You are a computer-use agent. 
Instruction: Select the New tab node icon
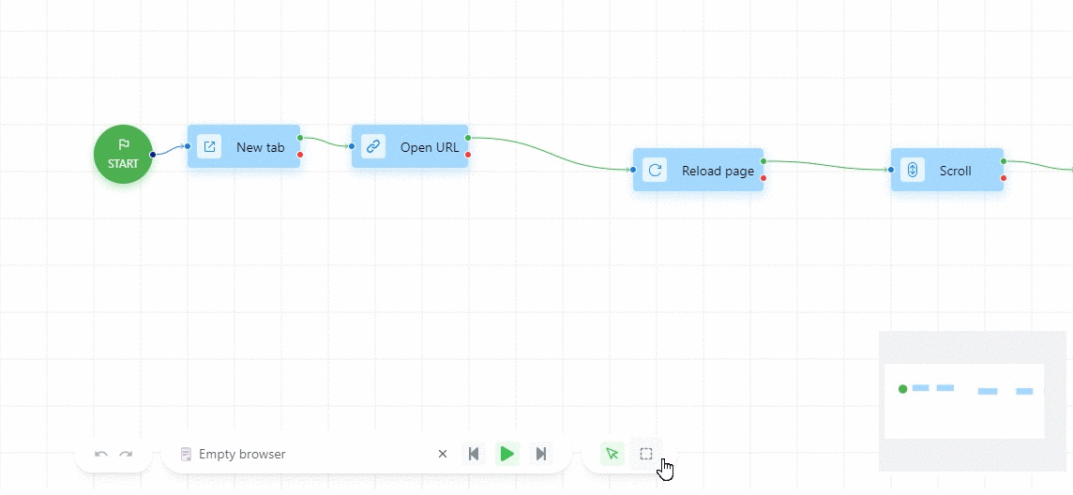tap(209, 146)
